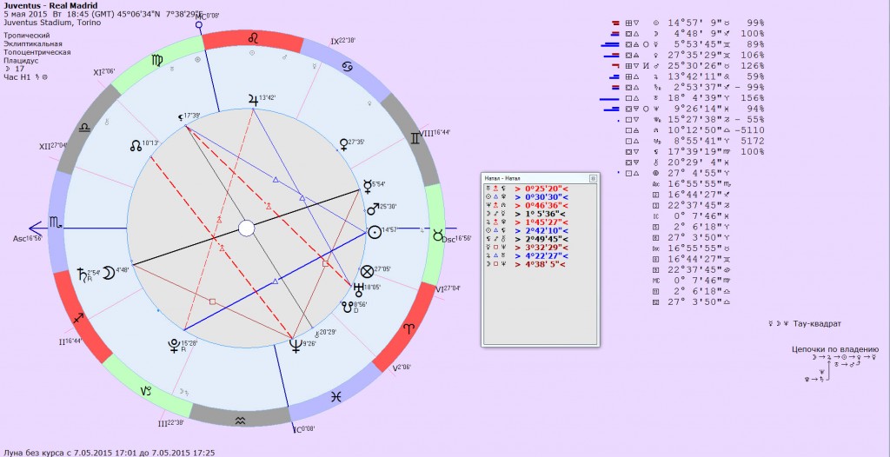890x457 pixels.
Task: Click the Sagittarius sign on the zodiac ring
Action: 78,320
